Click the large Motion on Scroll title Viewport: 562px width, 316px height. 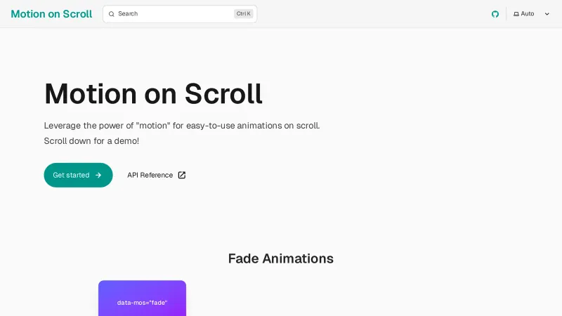coord(153,93)
